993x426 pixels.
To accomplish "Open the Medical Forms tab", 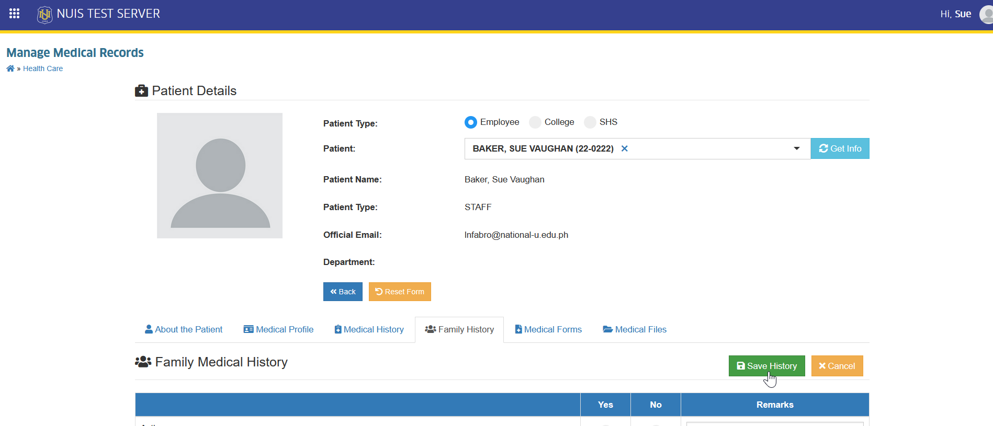I will coord(548,329).
